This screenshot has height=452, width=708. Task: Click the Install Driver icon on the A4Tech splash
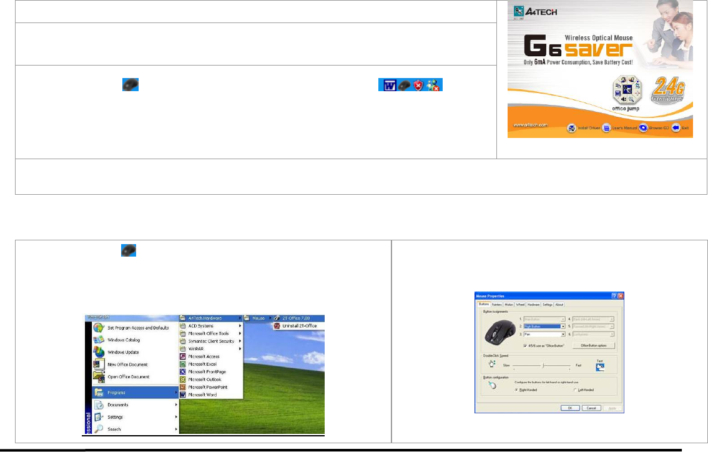coord(572,128)
